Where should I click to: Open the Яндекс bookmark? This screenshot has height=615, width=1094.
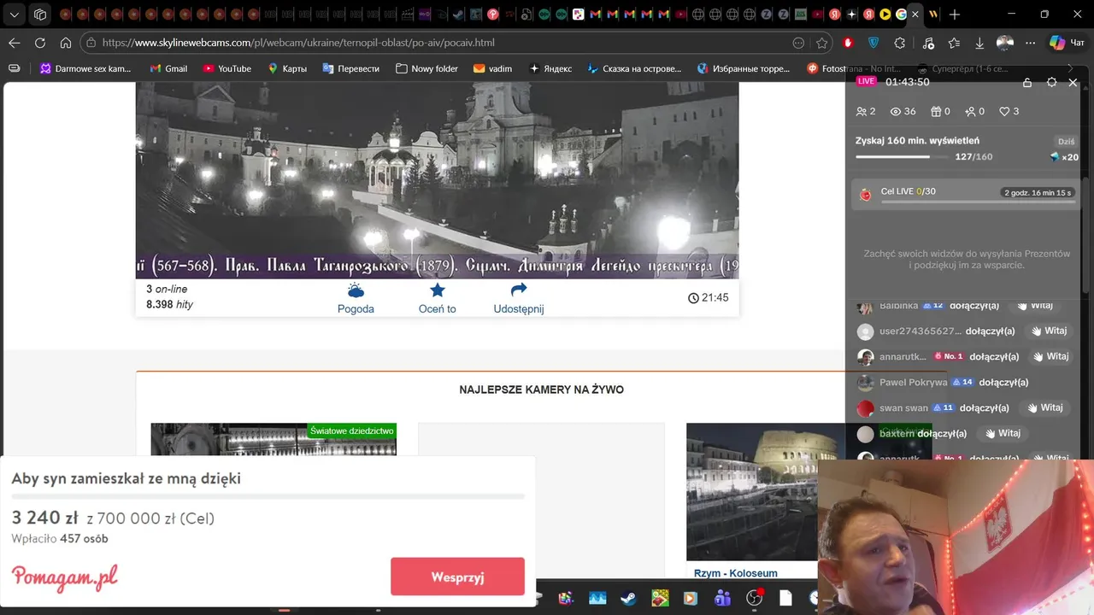[x=550, y=68]
